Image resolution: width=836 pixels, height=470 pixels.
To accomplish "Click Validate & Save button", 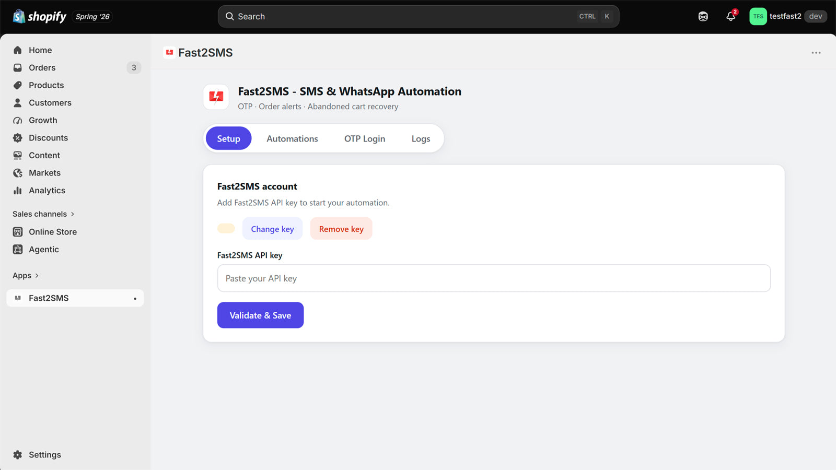I will 260,315.
